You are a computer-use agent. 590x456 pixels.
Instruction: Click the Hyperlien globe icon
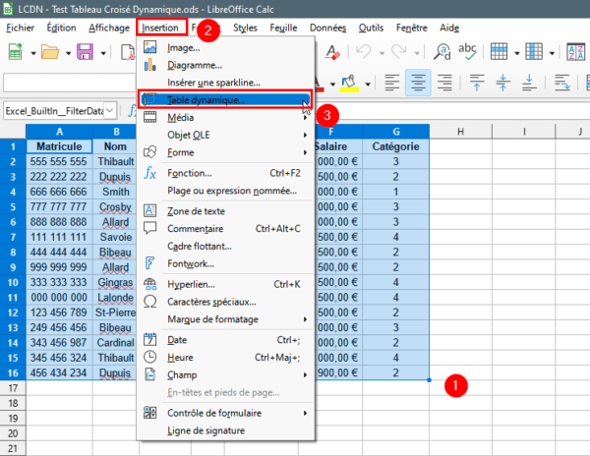pyautogui.click(x=150, y=284)
